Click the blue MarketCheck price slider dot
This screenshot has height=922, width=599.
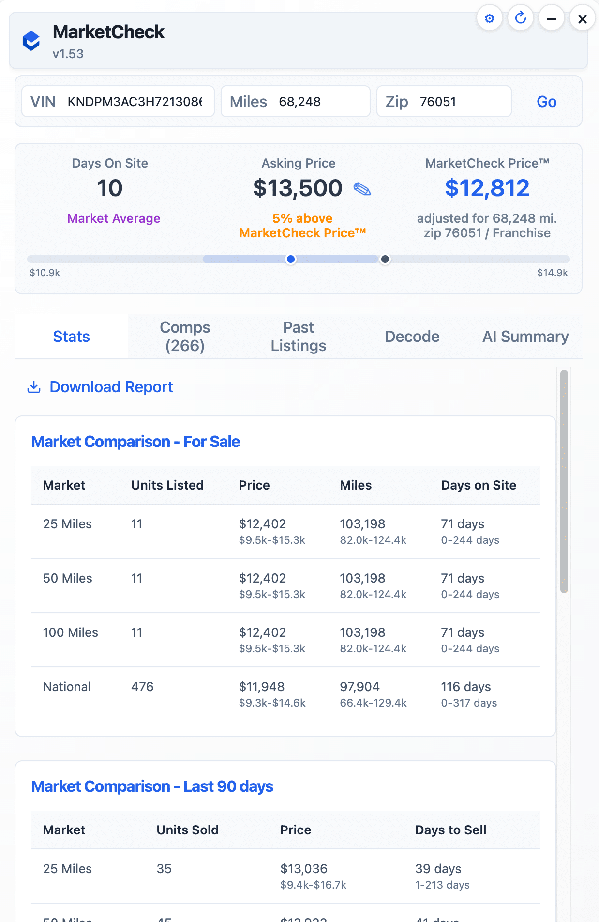[291, 259]
